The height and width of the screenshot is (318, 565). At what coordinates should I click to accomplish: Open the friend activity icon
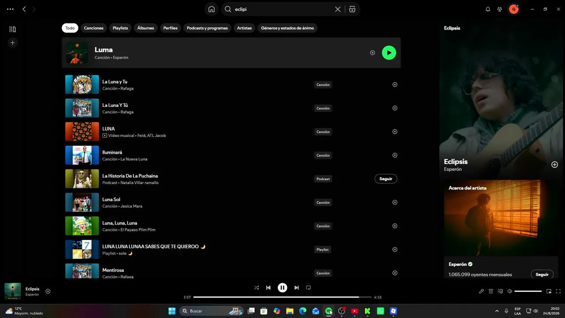[x=500, y=9]
